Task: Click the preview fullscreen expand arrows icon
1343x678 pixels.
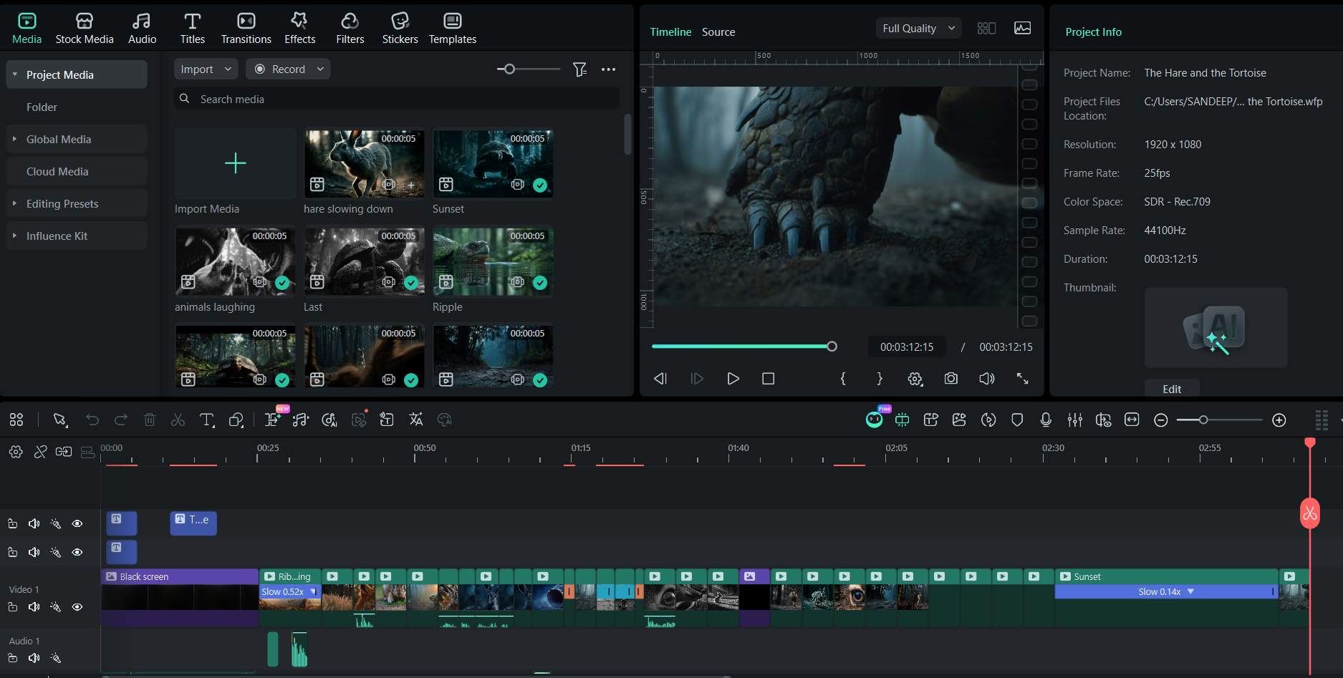Action: point(1023,379)
